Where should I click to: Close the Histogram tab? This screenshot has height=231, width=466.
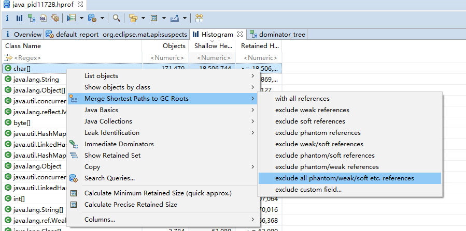point(241,34)
